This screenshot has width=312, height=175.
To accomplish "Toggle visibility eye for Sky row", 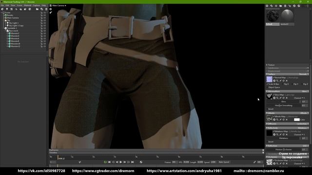I will (x=44, y=20).
